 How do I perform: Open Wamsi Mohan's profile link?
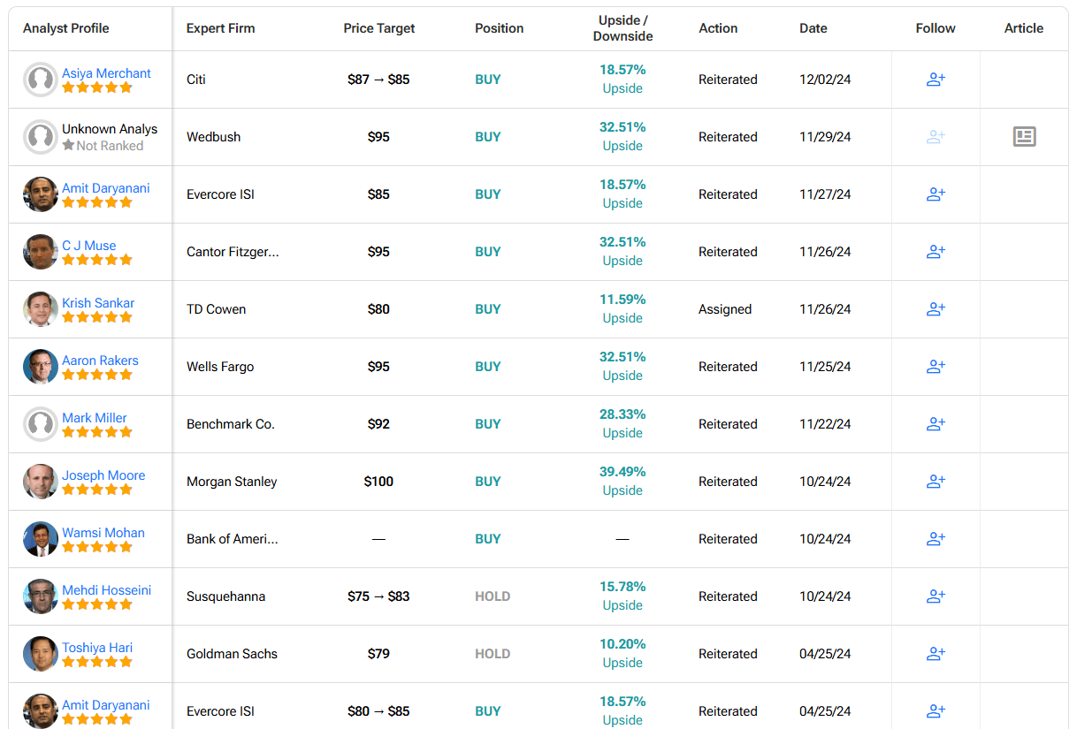coord(103,533)
